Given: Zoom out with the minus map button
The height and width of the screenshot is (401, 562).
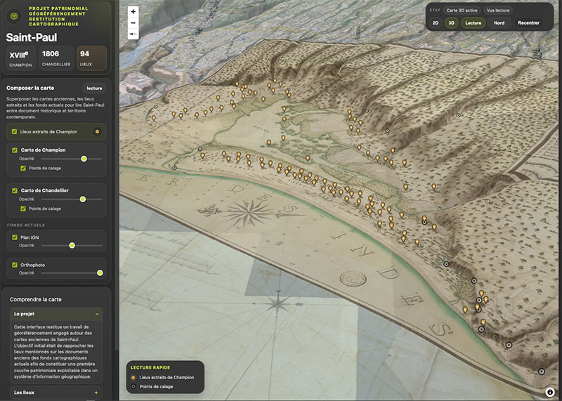Looking at the screenshot, I should point(133,23).
